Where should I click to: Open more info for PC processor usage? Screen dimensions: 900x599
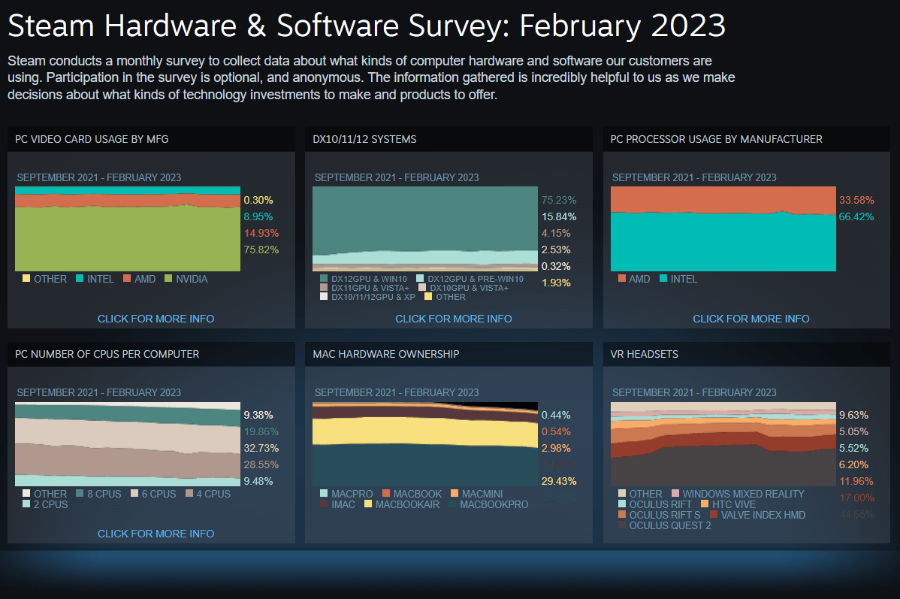coord(751,319)
